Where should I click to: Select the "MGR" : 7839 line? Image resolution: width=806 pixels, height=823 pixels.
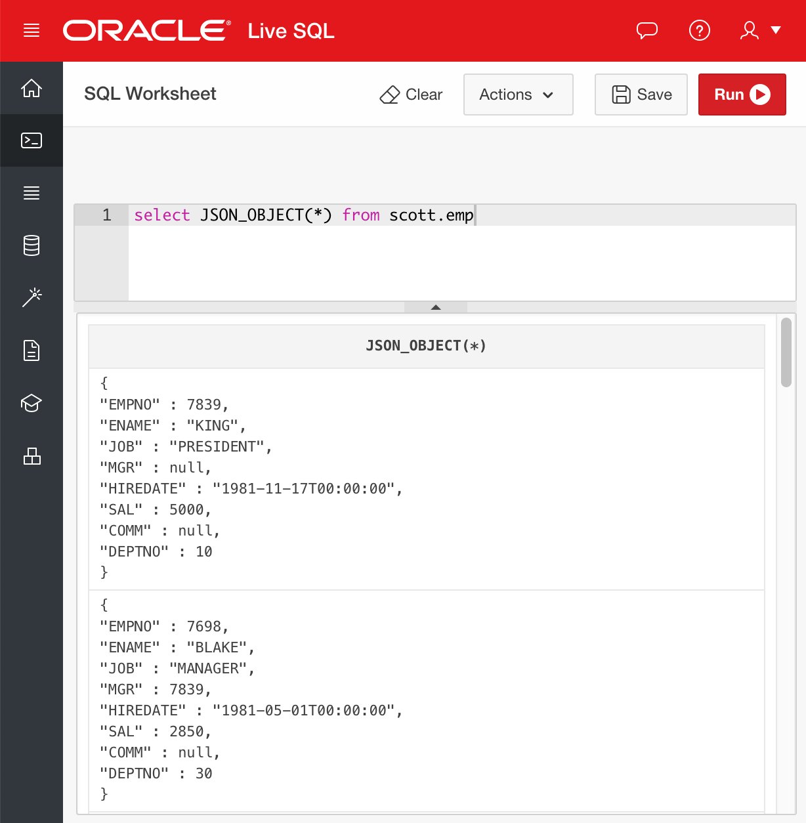tap(156, 690)
